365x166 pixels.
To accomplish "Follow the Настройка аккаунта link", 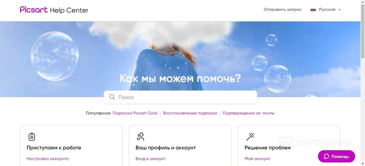I will pyautogui.click(x=48, y=159).
